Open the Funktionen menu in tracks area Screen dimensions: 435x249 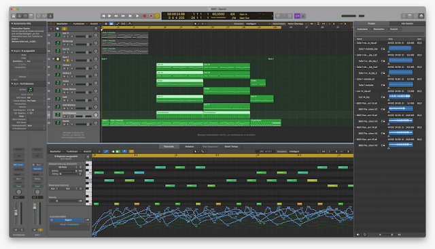pyautogui.click(x=79, y=24)
